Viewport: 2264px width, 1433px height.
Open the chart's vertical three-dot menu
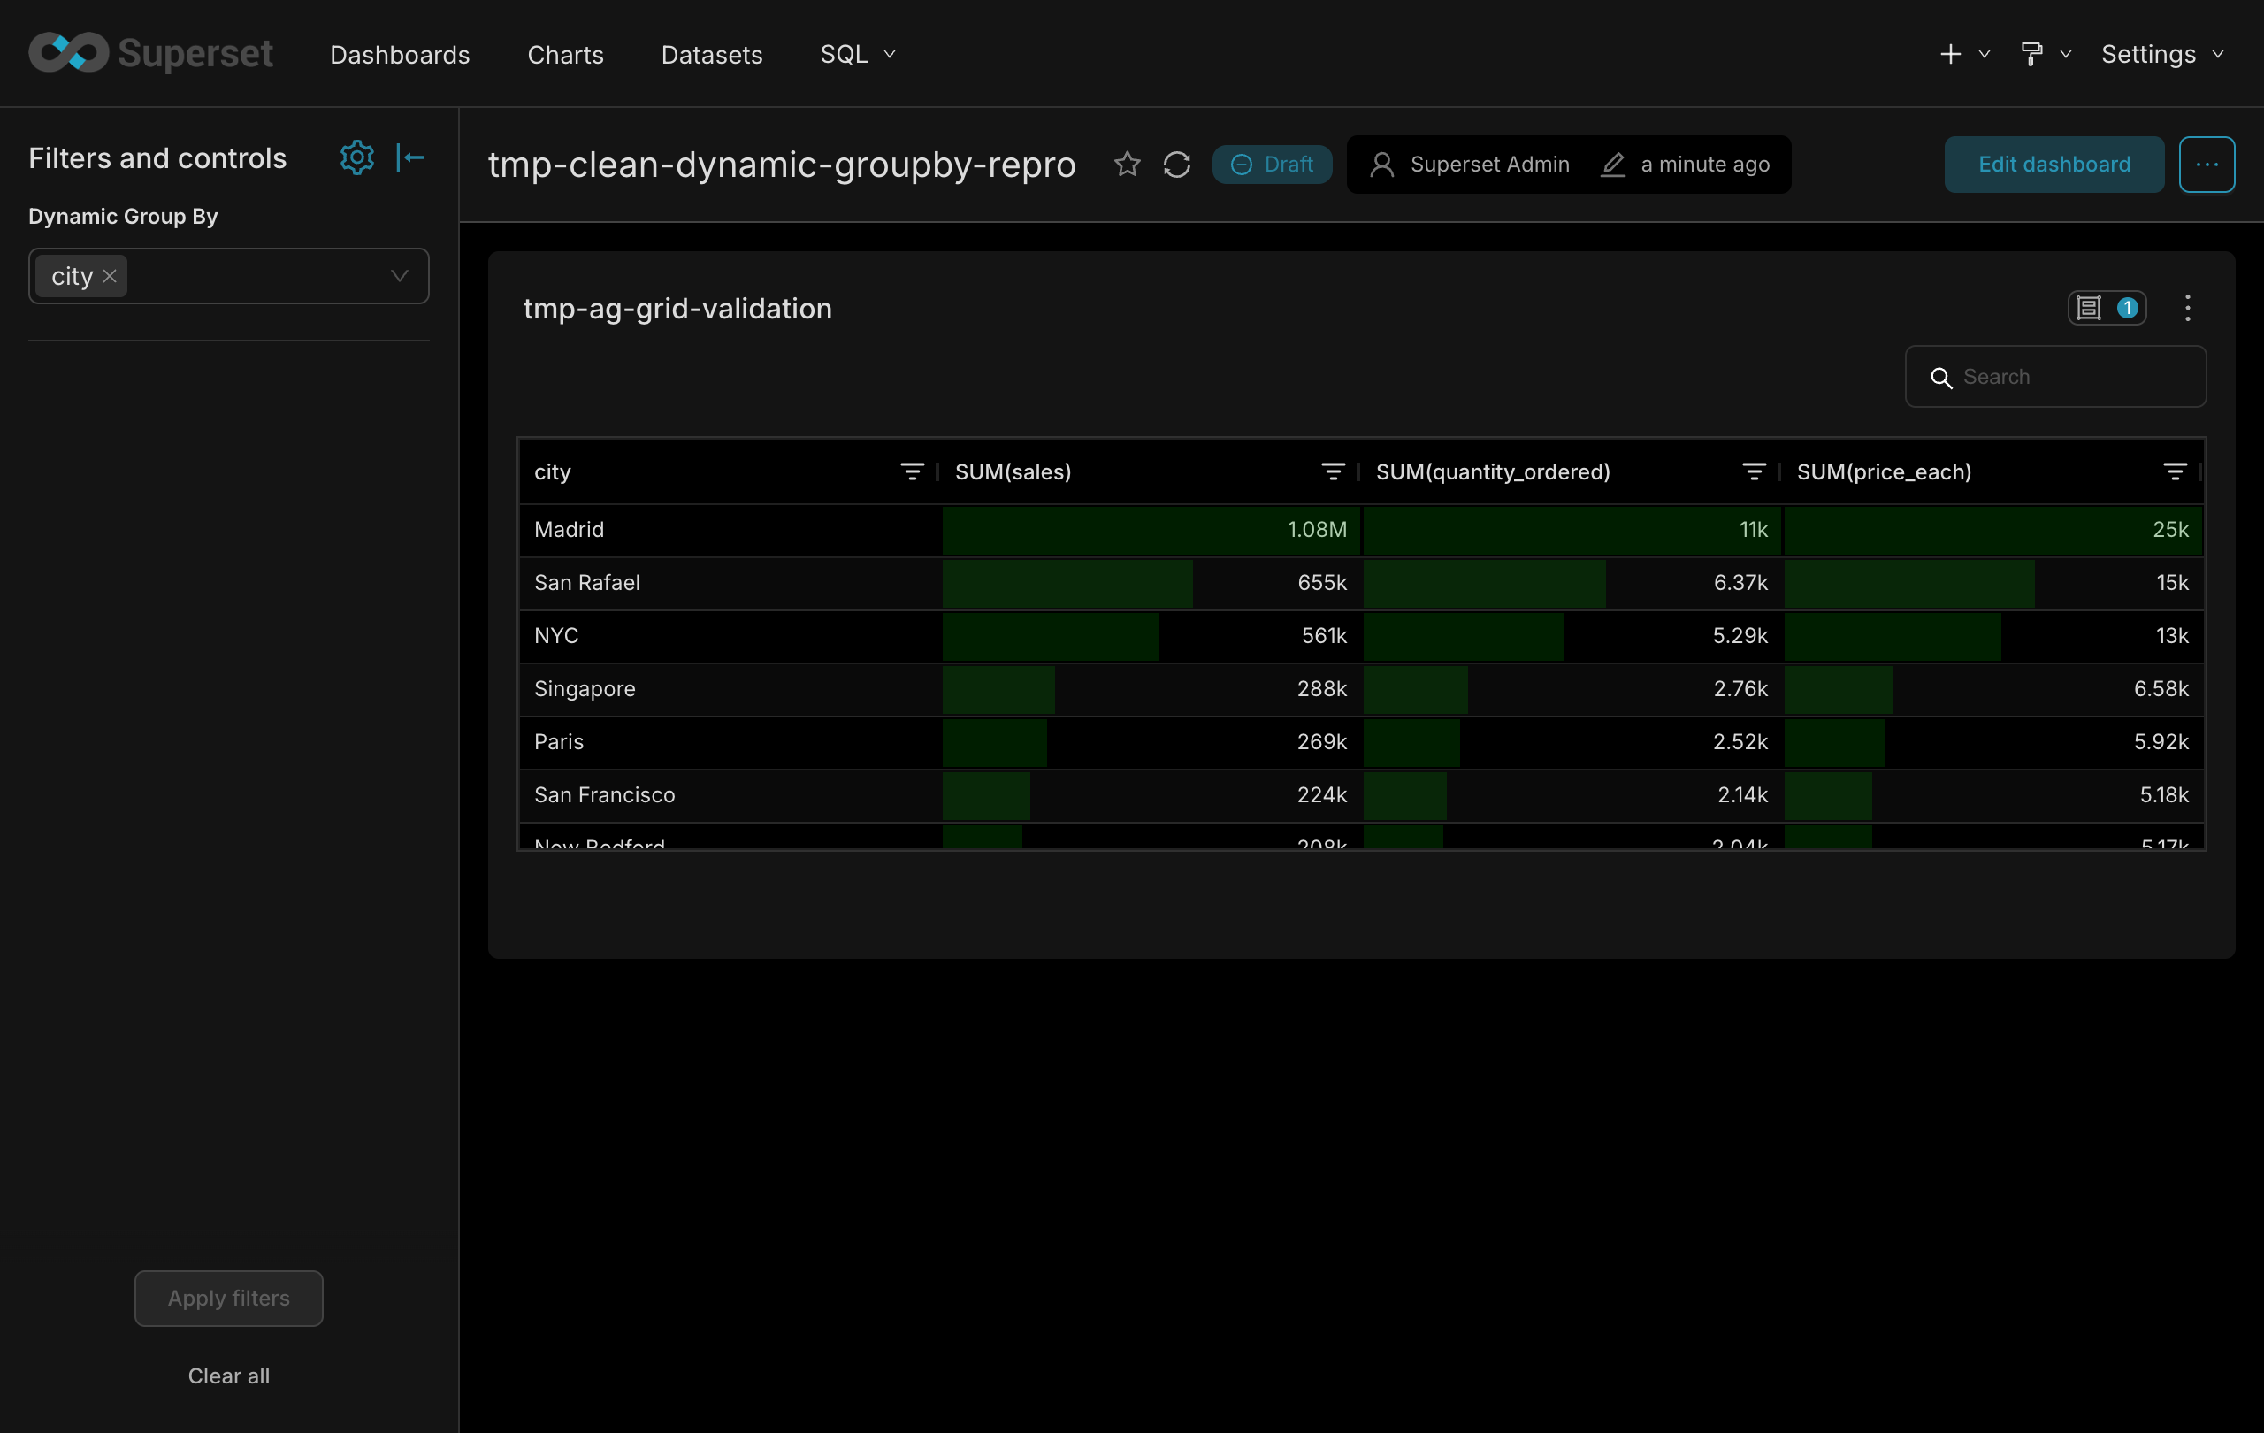pyautogui.click(x=2187, y=308)
